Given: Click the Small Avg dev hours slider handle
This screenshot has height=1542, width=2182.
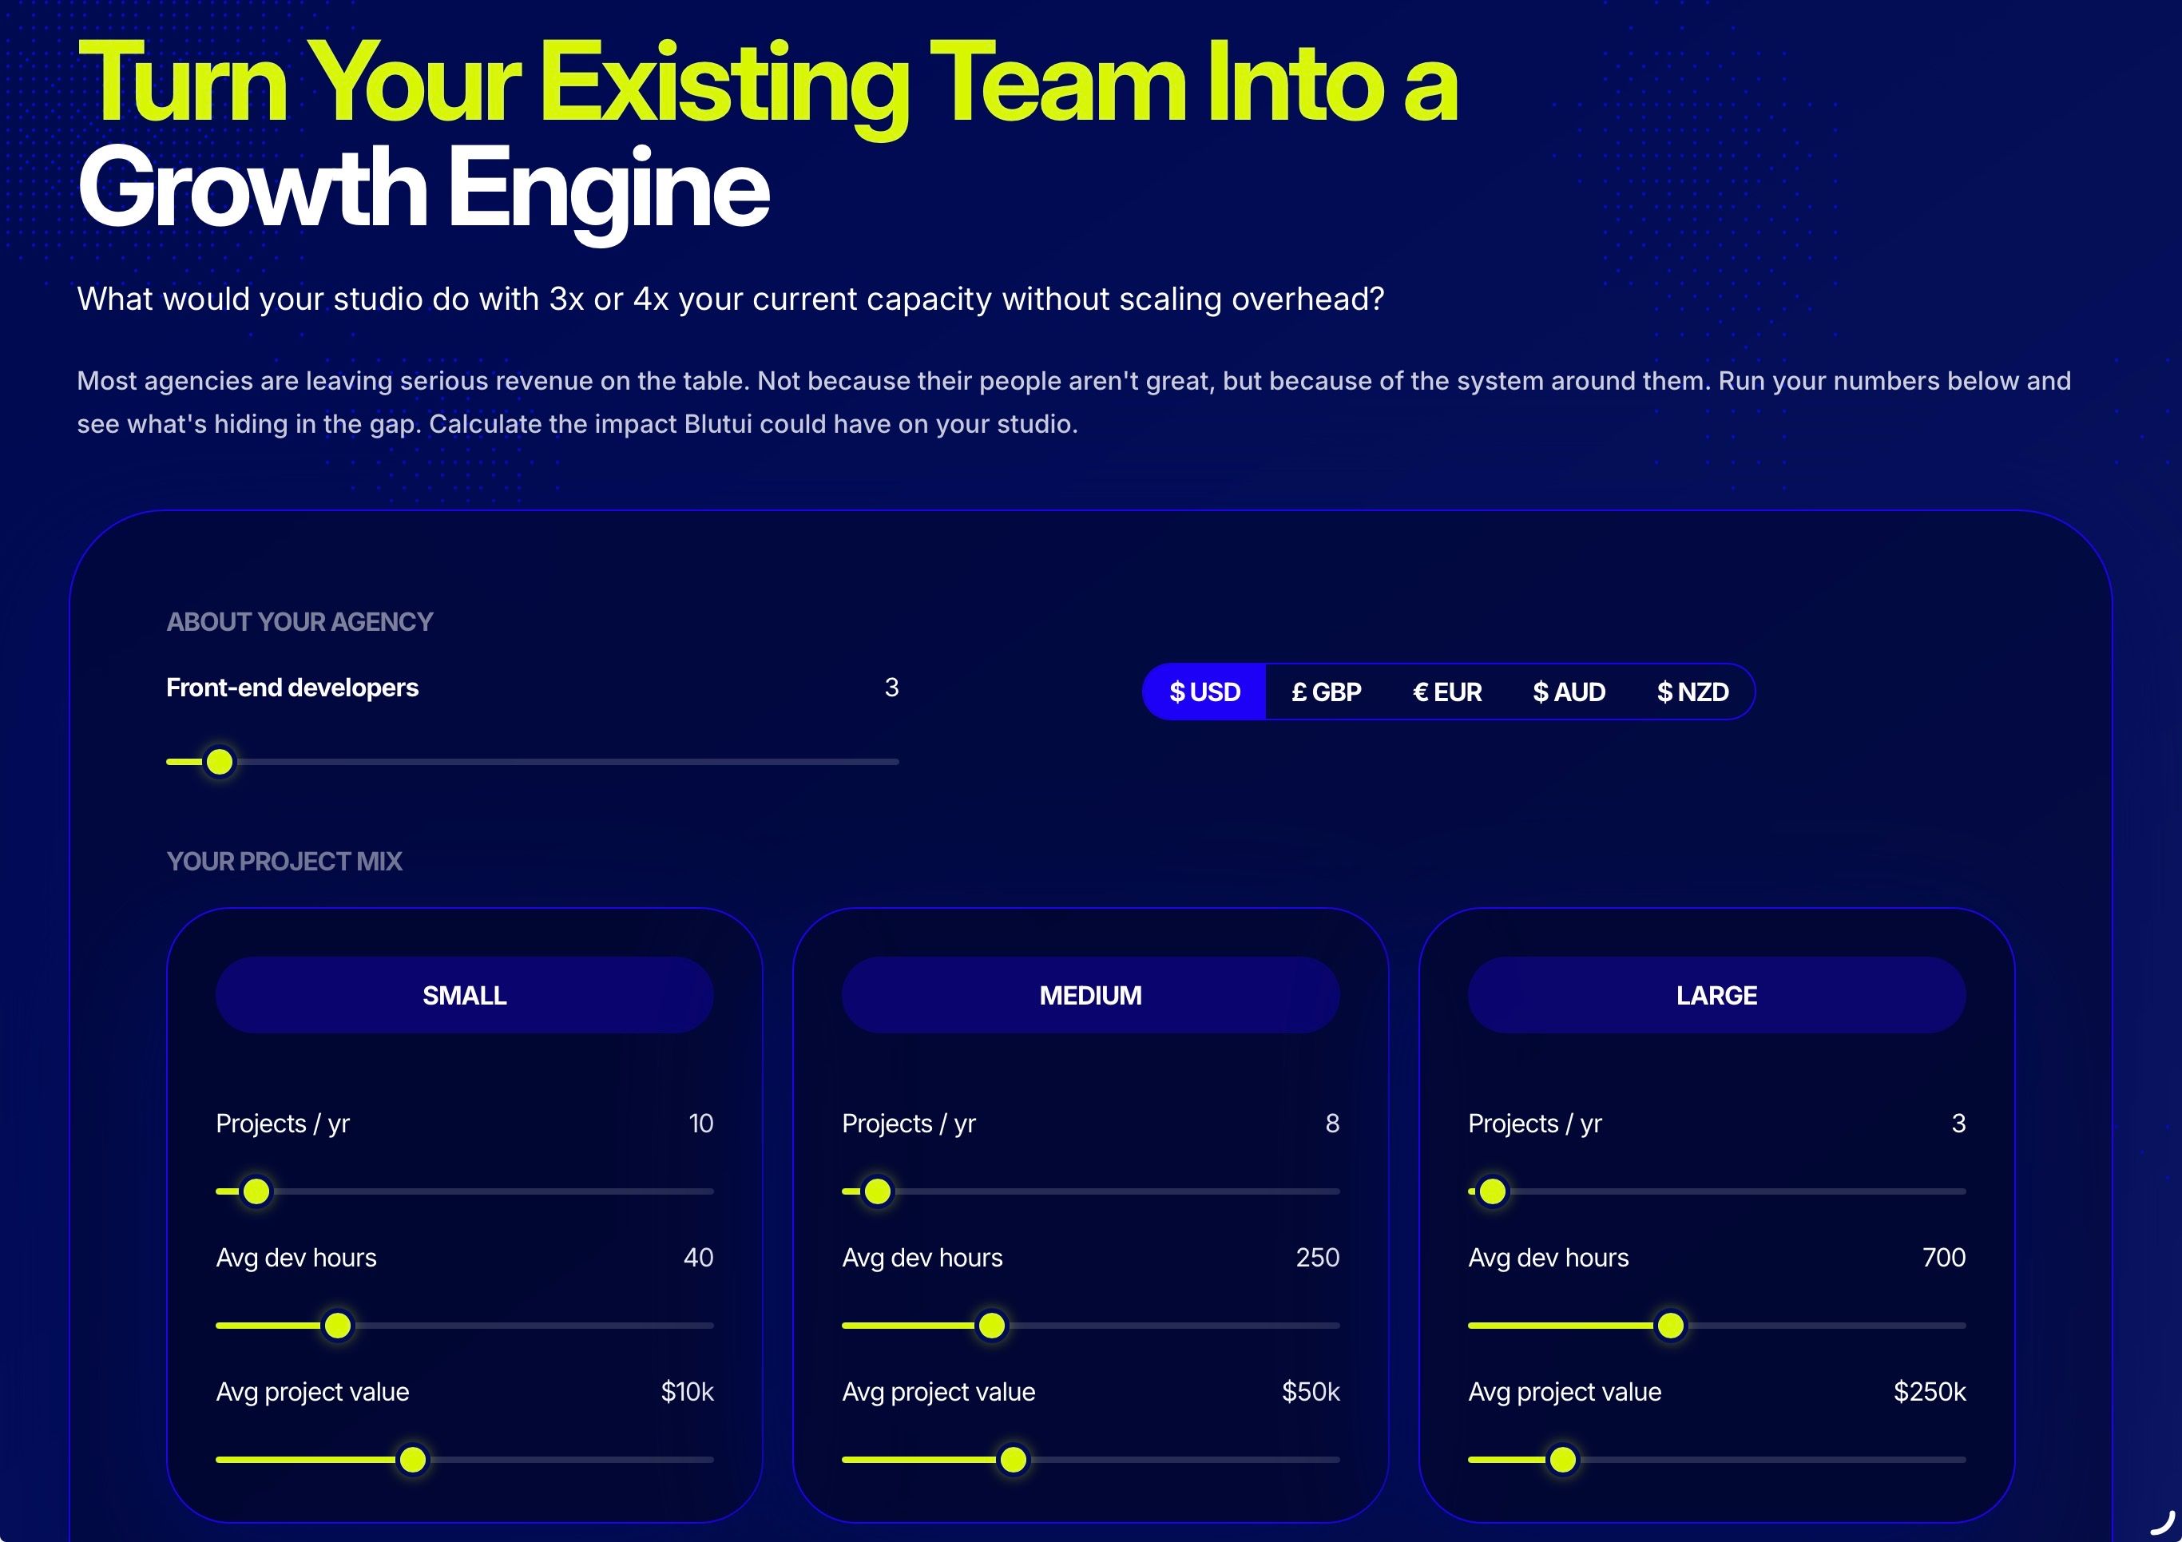Looking at the screenshot, I should point(337,1325).
